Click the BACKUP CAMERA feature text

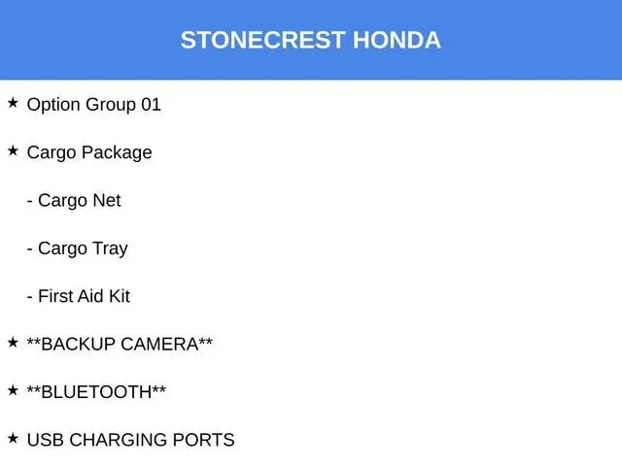[120, 344]
